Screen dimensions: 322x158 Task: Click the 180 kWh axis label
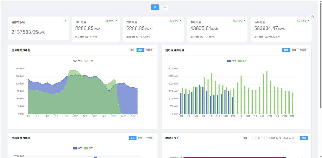(20, 69)
